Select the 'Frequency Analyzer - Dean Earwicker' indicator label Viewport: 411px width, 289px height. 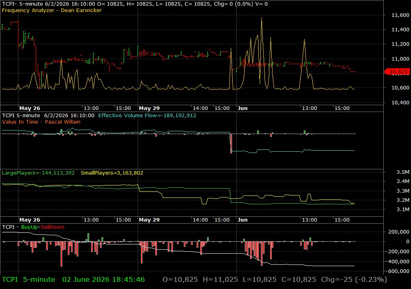coord(52,10)
